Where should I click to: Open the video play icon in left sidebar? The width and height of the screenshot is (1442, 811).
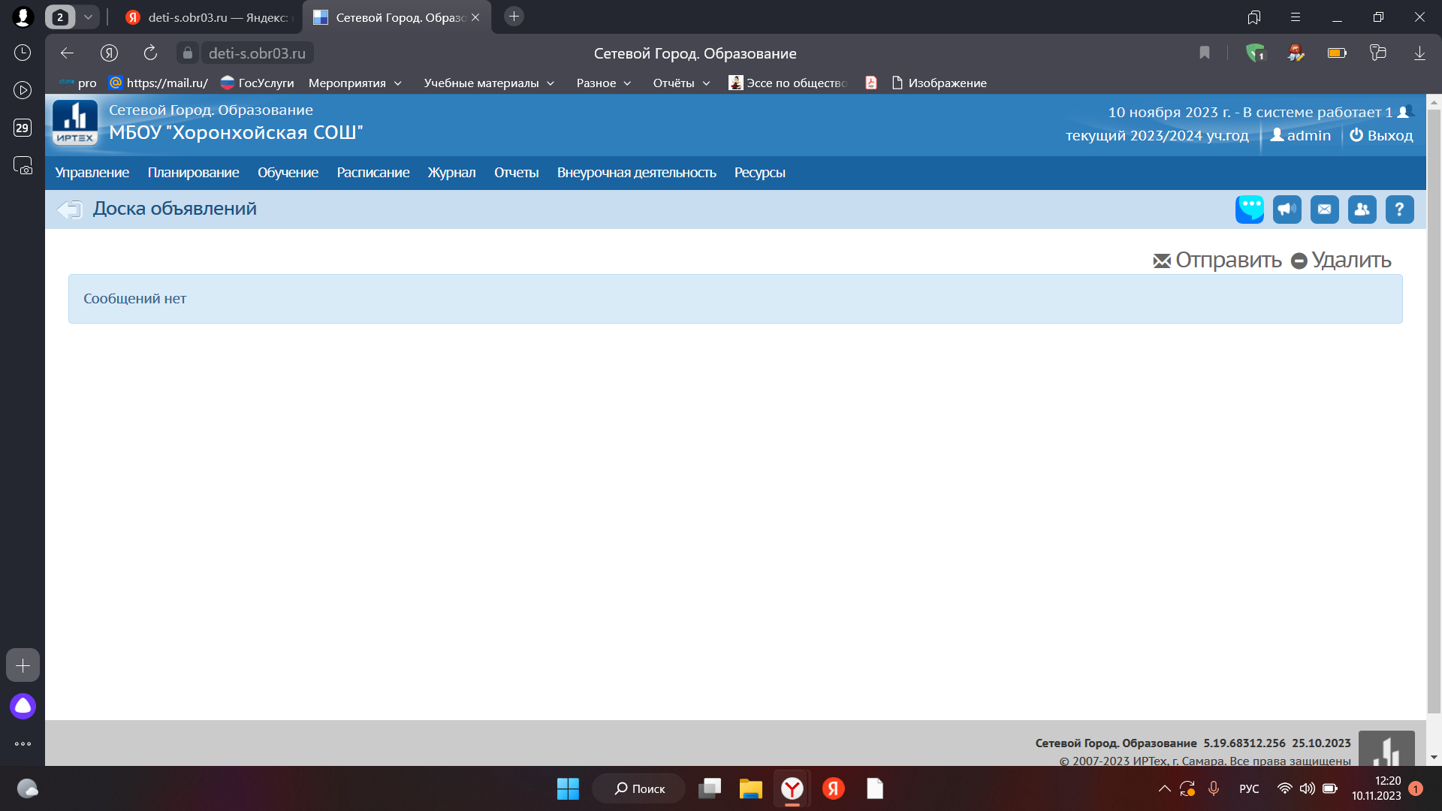[x=23, y=90]
